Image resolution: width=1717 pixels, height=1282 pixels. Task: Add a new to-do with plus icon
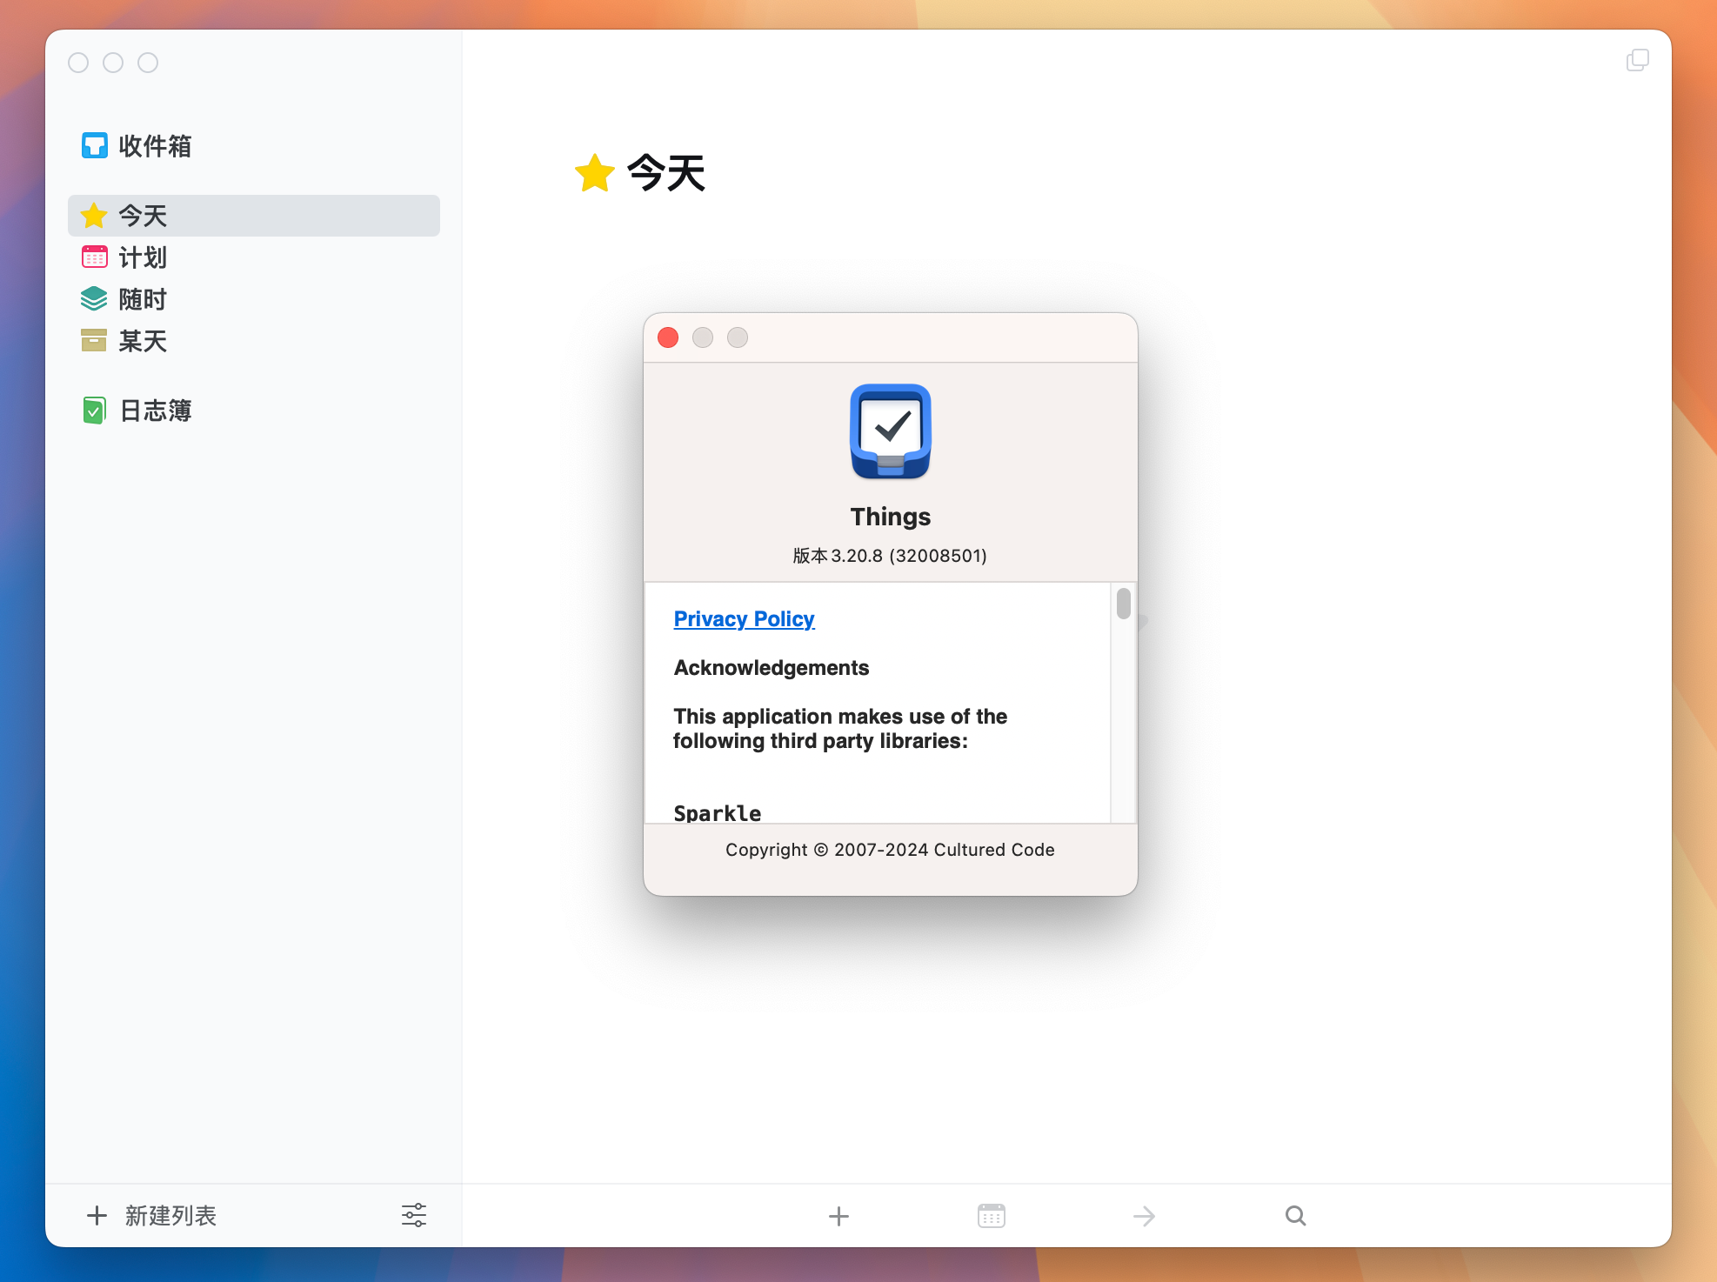(838, 1216)
